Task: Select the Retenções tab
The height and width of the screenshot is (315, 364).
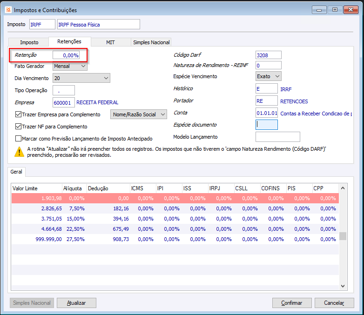Action: coord(69,41)
